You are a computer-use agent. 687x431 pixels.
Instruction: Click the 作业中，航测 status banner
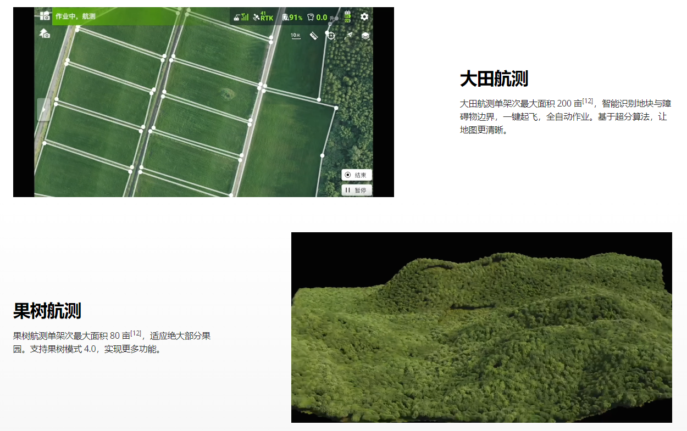(75, 16)
